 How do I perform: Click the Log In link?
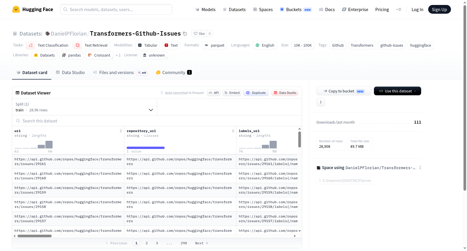coord(417,9)
